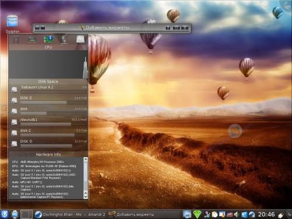Click the white drive icon in the widget top row
292x219 pixels.
coord(80,40)
